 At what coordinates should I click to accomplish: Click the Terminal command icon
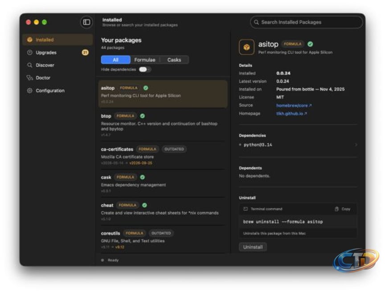point(245,209)
